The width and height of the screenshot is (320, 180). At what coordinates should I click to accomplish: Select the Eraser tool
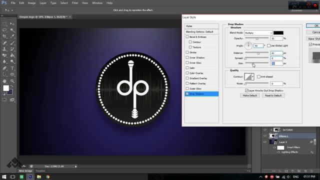pos(4,55)
